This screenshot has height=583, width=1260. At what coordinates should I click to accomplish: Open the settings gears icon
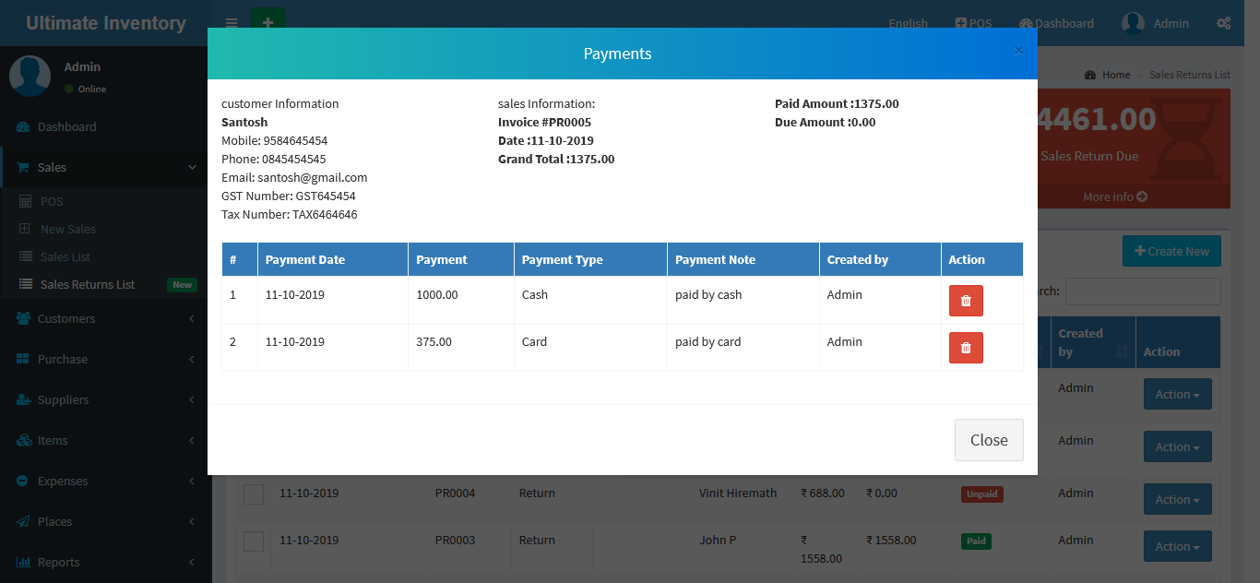pyautogui.click(x=1223, y=23)
